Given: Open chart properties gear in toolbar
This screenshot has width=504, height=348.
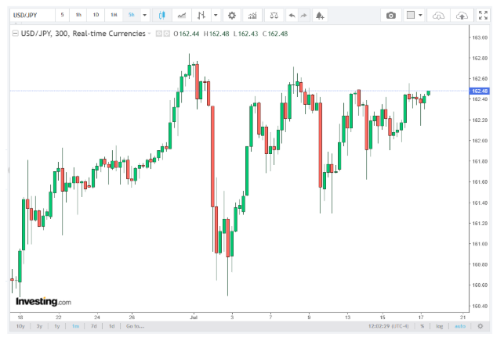Looking at the screenshot, I should point(232,15).
